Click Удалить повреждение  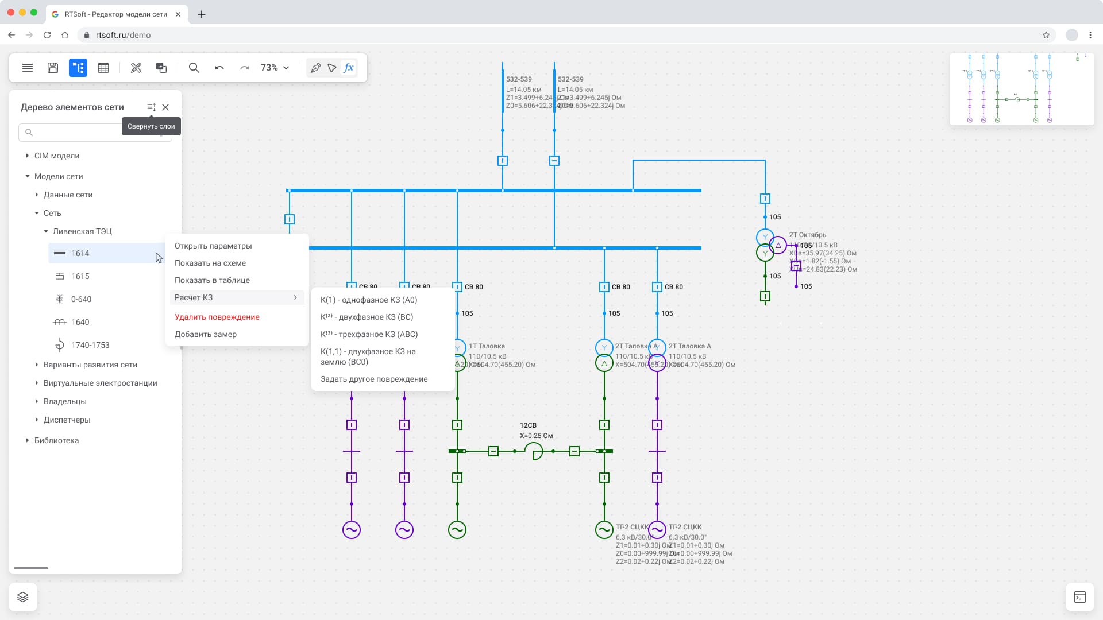tap(217, 317)
